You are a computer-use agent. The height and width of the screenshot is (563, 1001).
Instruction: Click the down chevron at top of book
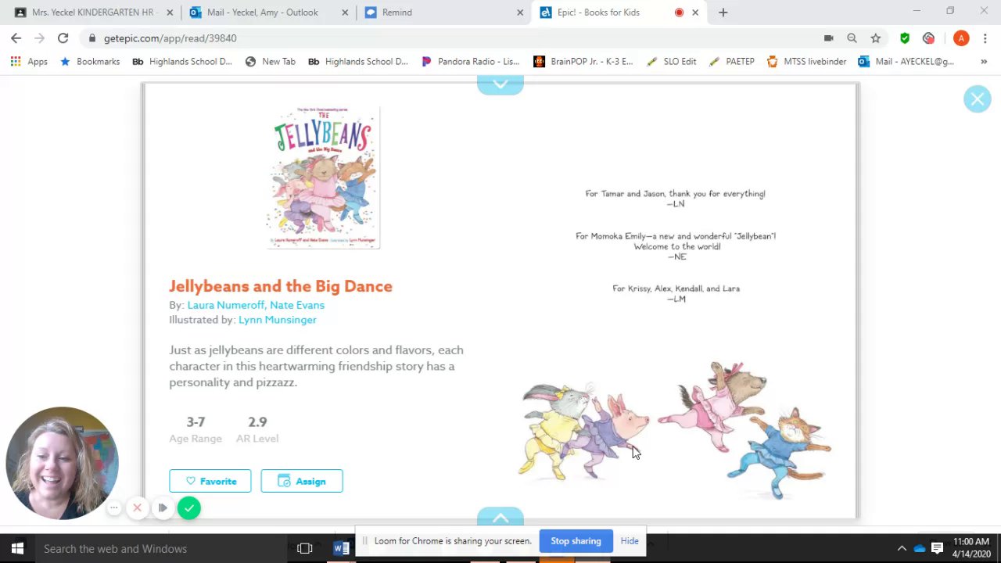pyautogui.click(x=500, y=84)
